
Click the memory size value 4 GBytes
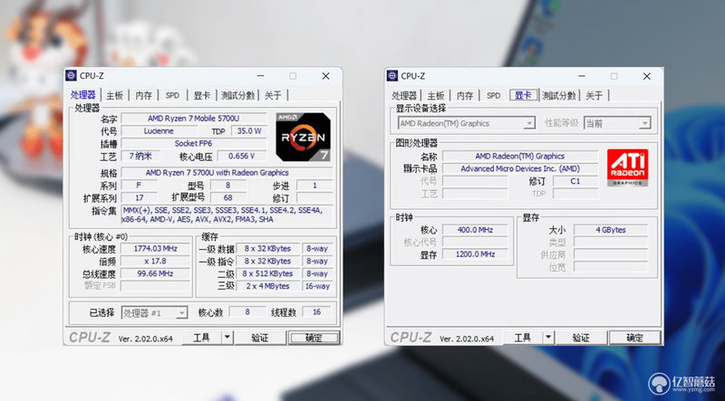click(611, 230)
